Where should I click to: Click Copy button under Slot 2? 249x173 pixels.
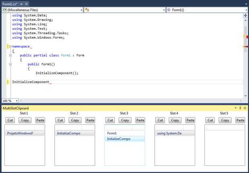click(75, 120)
